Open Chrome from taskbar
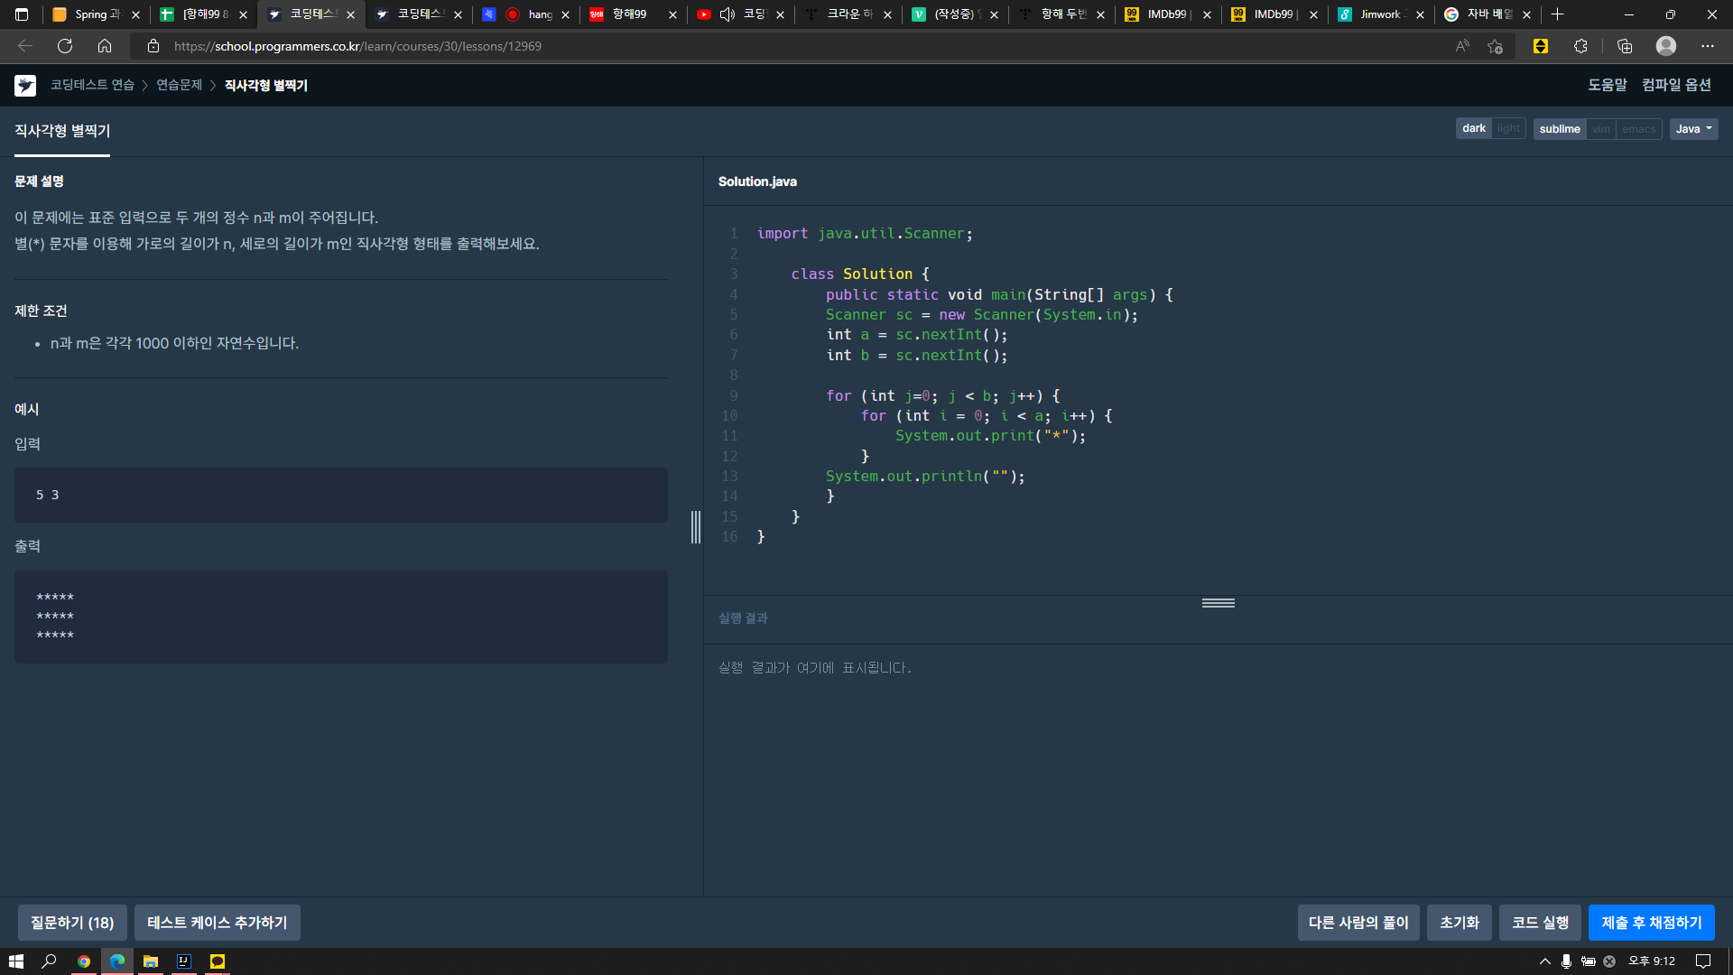 pyautogui.click(x=84, y=961)
